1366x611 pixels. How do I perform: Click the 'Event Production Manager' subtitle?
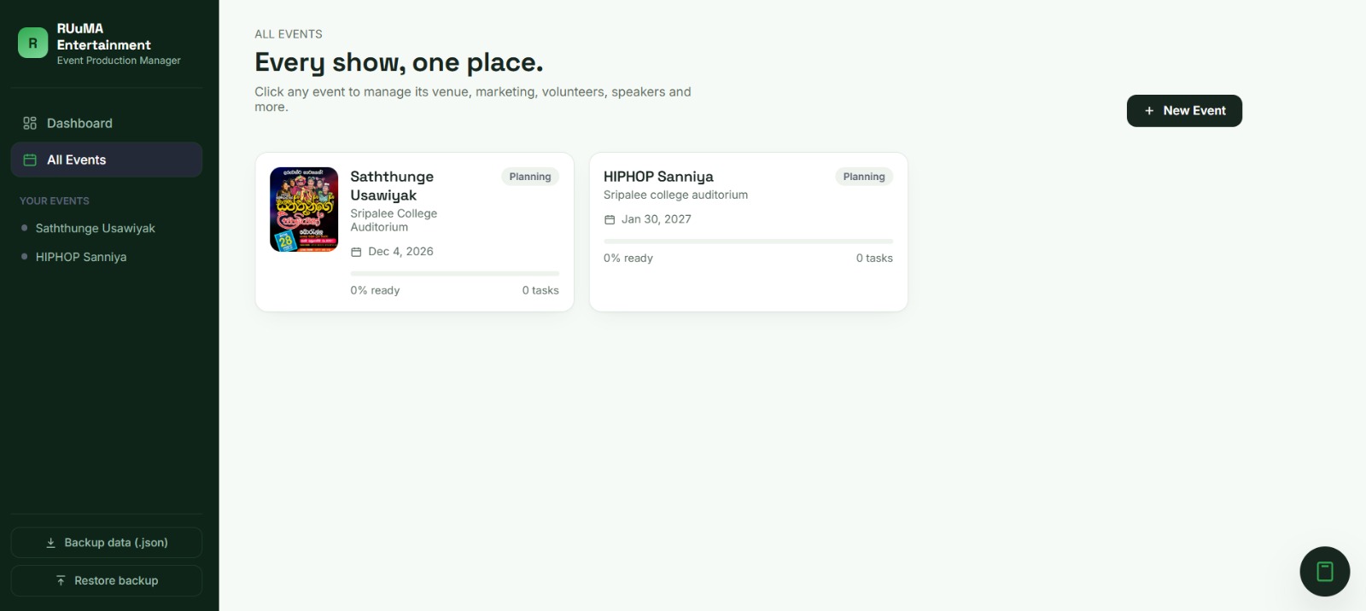(119, 61)
